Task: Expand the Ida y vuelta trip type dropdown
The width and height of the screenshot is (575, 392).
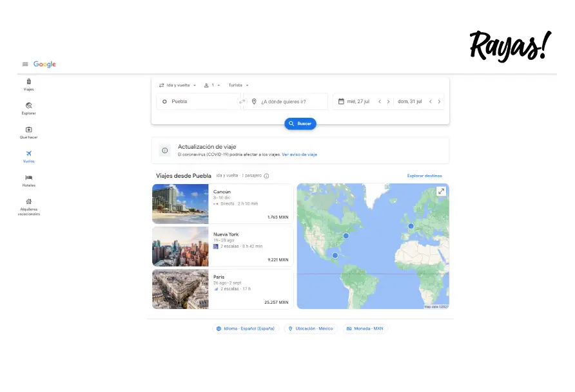Action: click(x=177, y=85)
